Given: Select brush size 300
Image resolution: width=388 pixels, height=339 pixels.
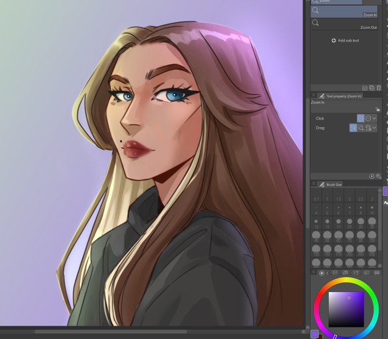Looking at the screenshot, I should (x=372, y=250).
